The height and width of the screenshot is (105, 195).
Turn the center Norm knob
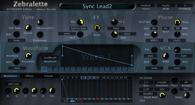click(x=97, y=28)
